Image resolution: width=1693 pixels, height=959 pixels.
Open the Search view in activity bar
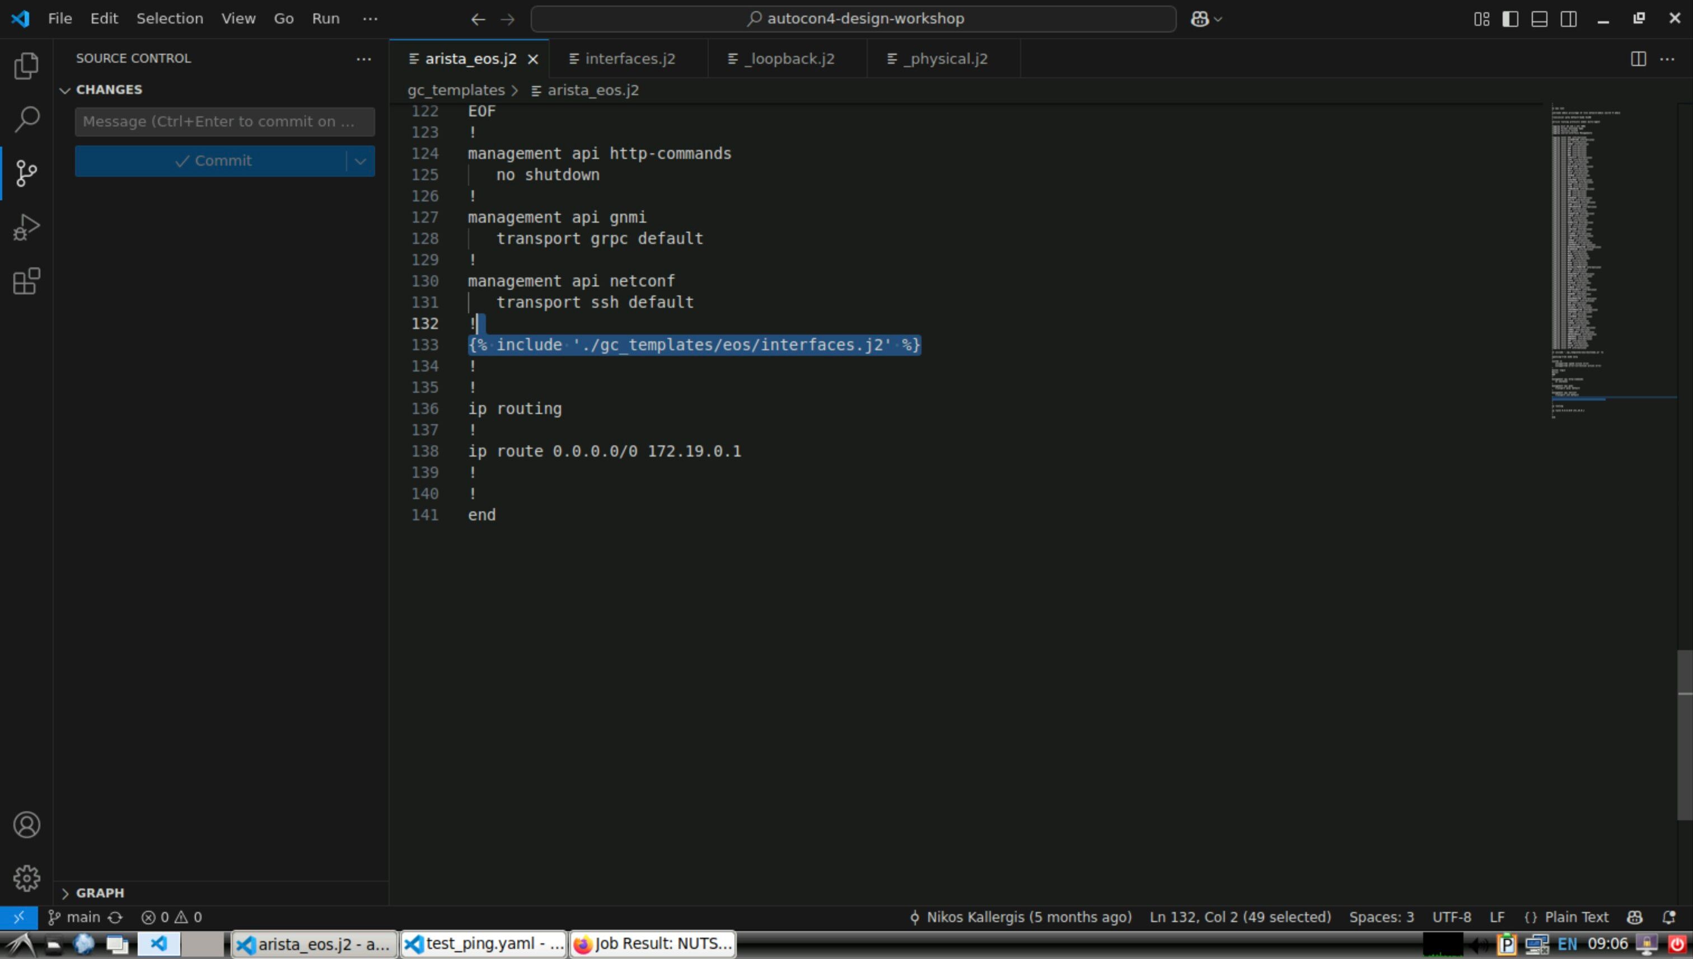tap(26, 119)
